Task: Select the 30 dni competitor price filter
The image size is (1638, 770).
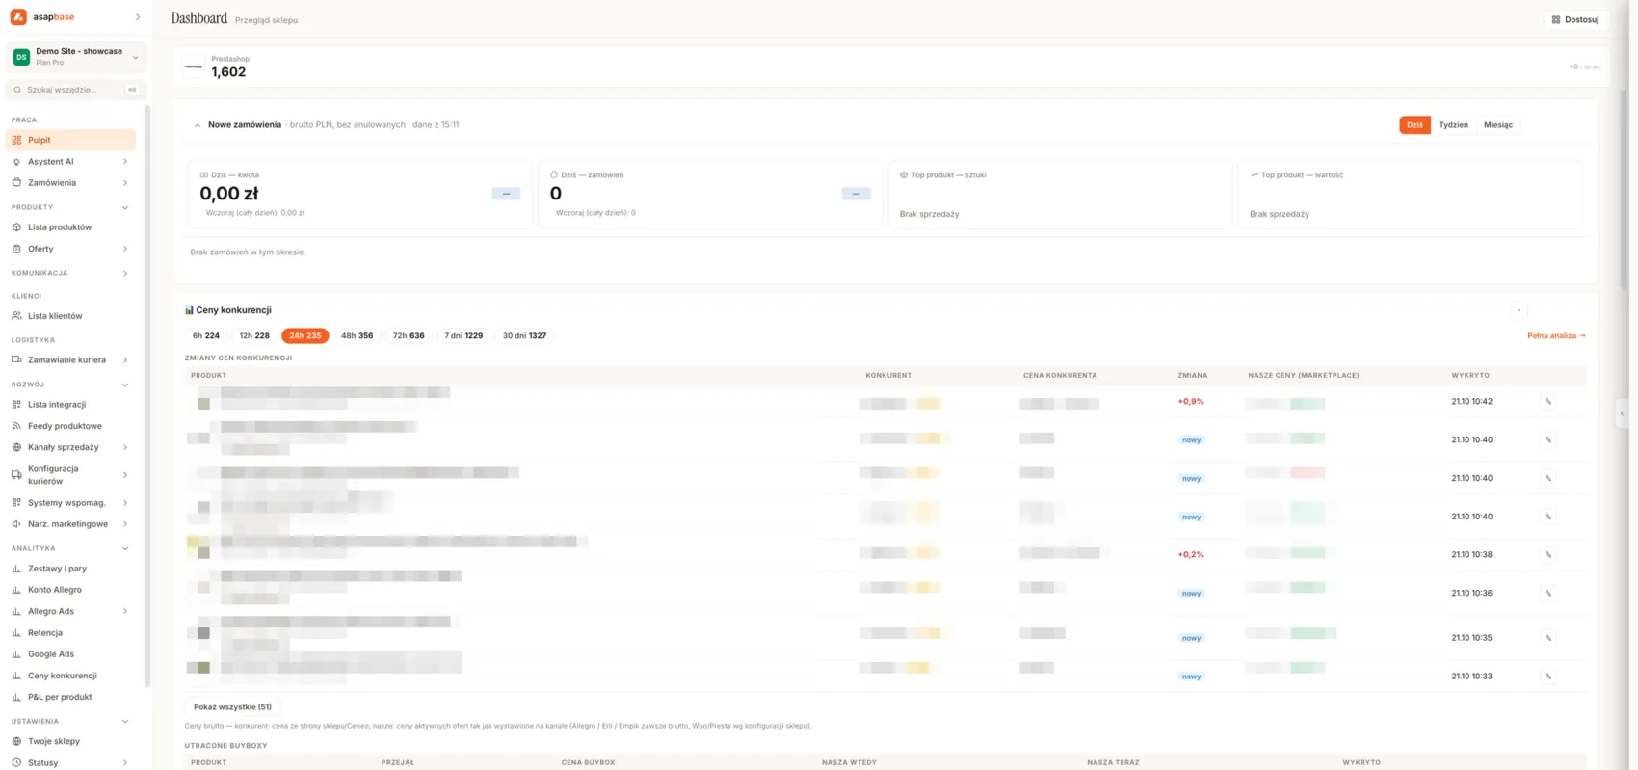Action: pos(524,336)
